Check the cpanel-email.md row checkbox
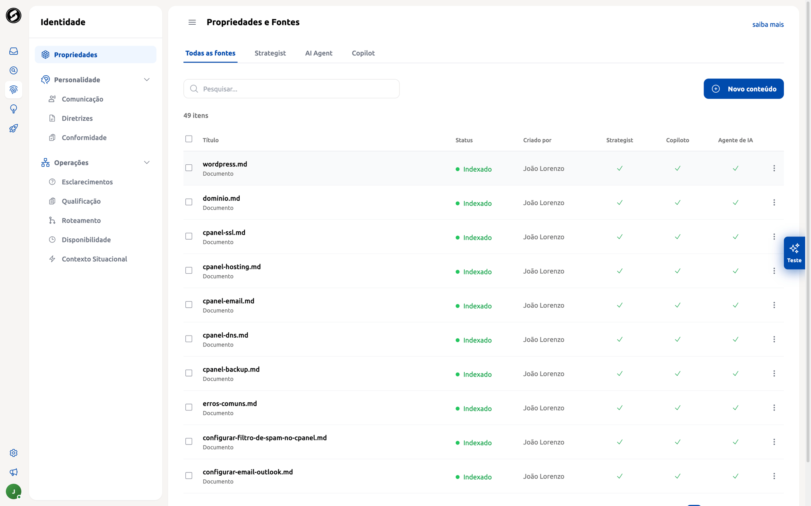This screenshot has height=506, width=811. pyautogui.click(x=189, y=304)
